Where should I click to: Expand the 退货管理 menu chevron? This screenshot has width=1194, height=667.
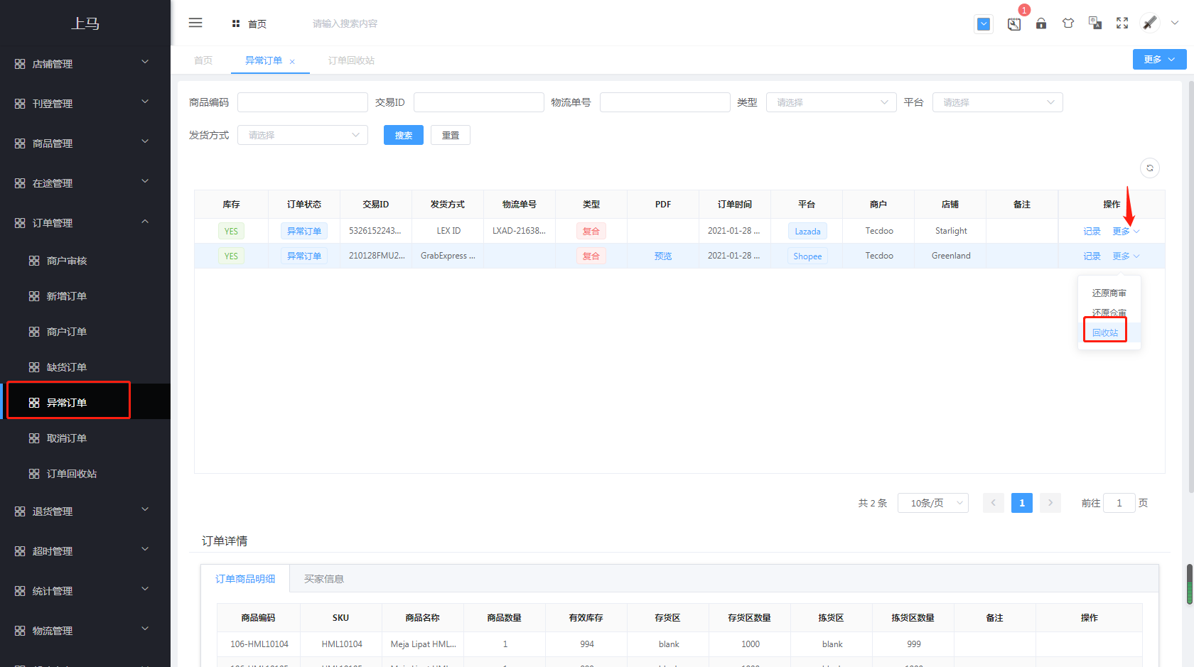145,509
